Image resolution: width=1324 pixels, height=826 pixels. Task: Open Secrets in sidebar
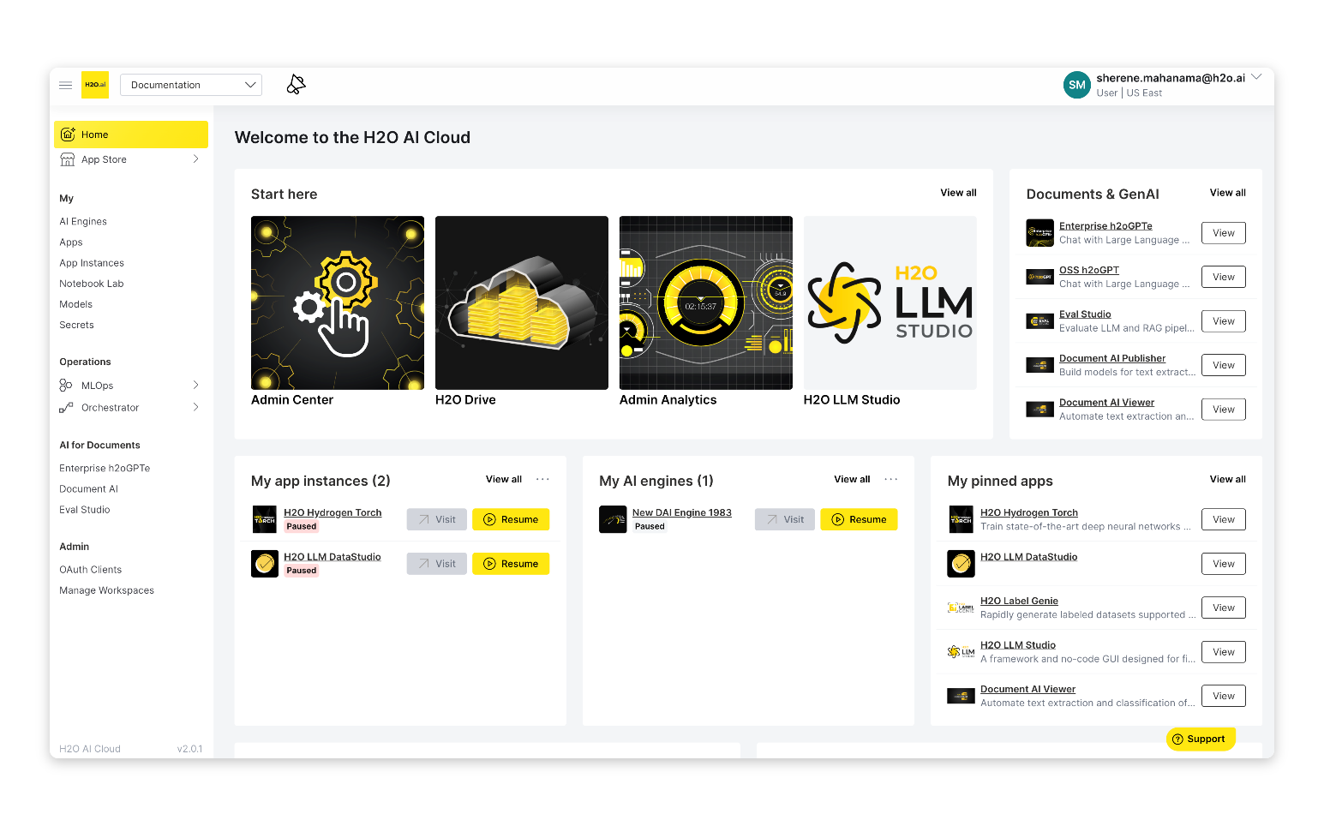76,325
